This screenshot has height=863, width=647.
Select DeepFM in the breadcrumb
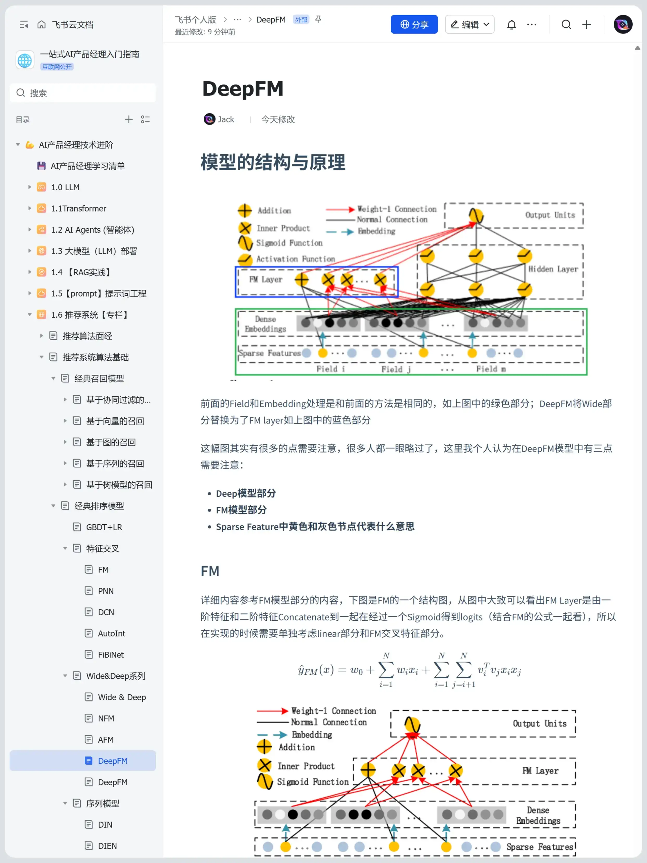point(271,20)
